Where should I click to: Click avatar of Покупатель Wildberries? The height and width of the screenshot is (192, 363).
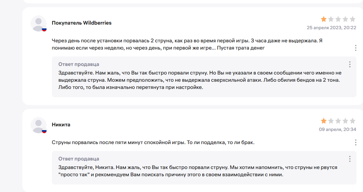(38, 23)
